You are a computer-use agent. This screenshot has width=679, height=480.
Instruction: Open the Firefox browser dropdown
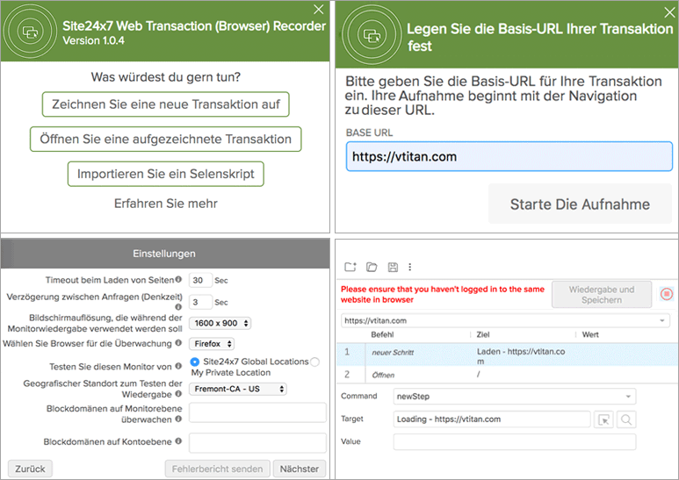coord(212,344)
